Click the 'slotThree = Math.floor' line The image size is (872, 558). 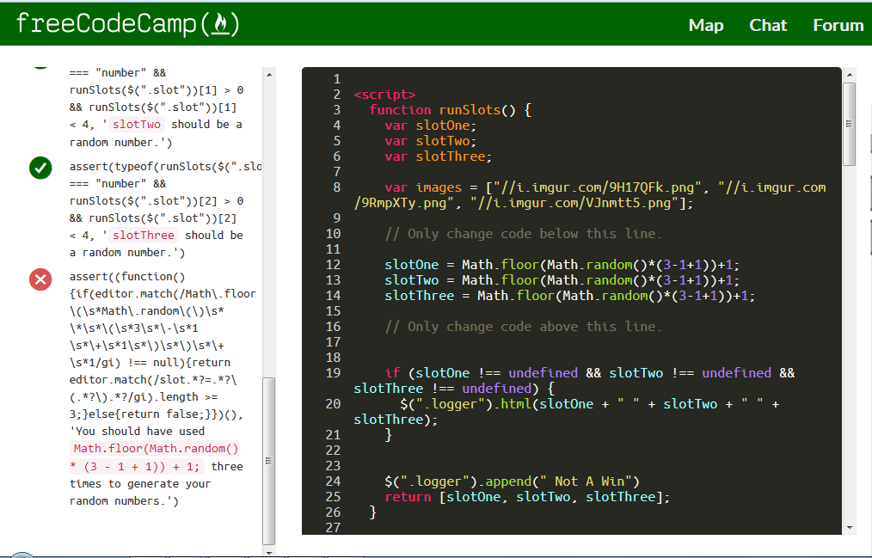[570, 296]
